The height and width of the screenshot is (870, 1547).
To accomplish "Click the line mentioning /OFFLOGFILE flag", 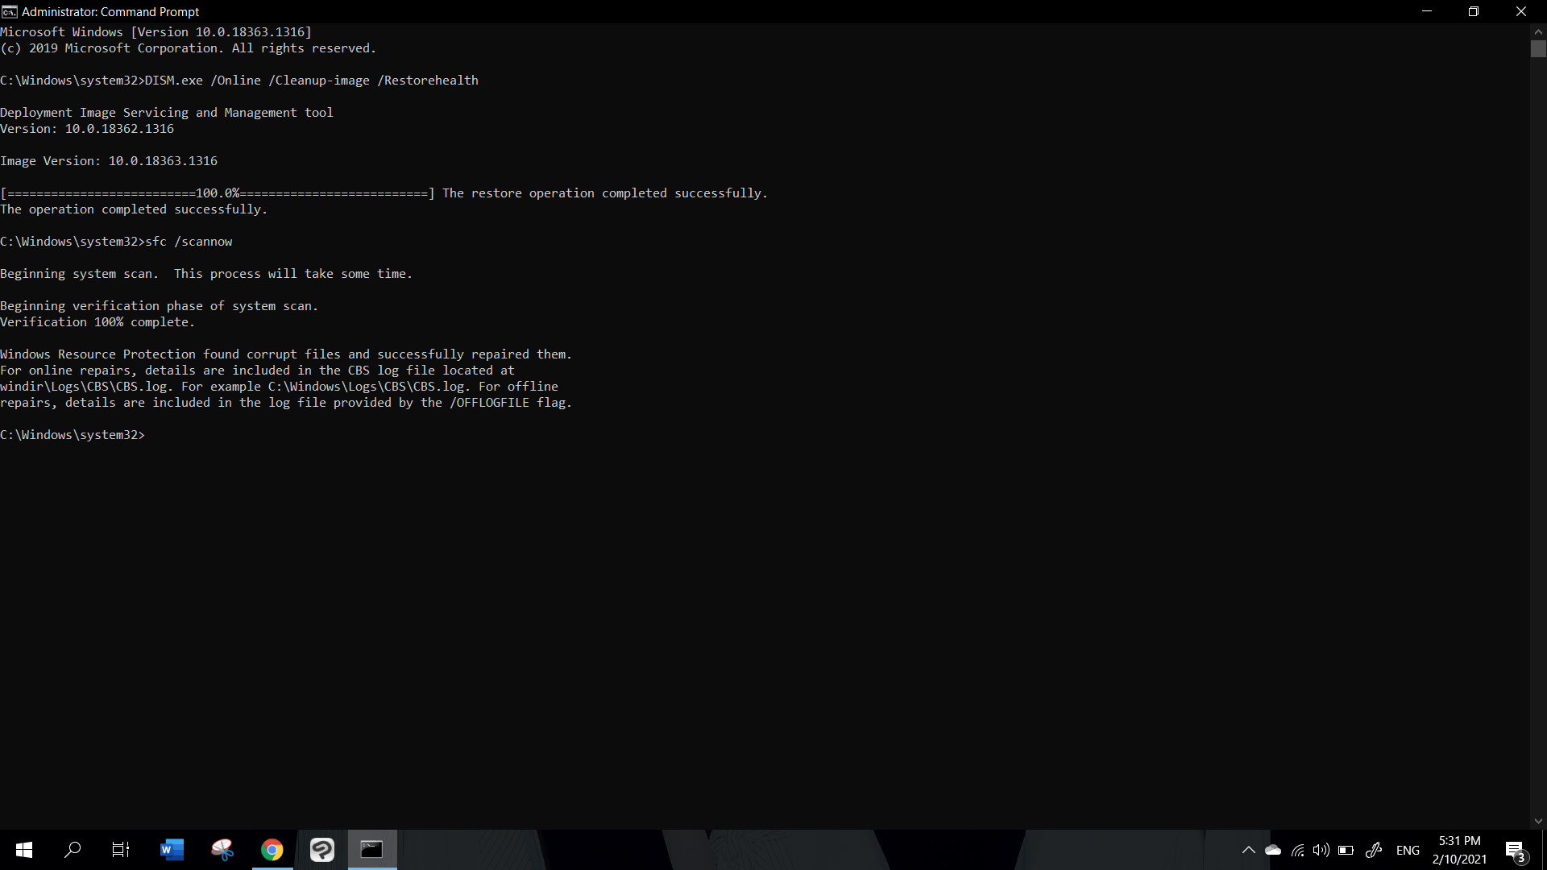I will (286, 403).
